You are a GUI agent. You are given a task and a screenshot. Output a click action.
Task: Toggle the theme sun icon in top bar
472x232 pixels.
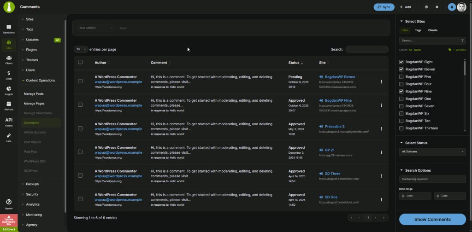click(437, 7)
